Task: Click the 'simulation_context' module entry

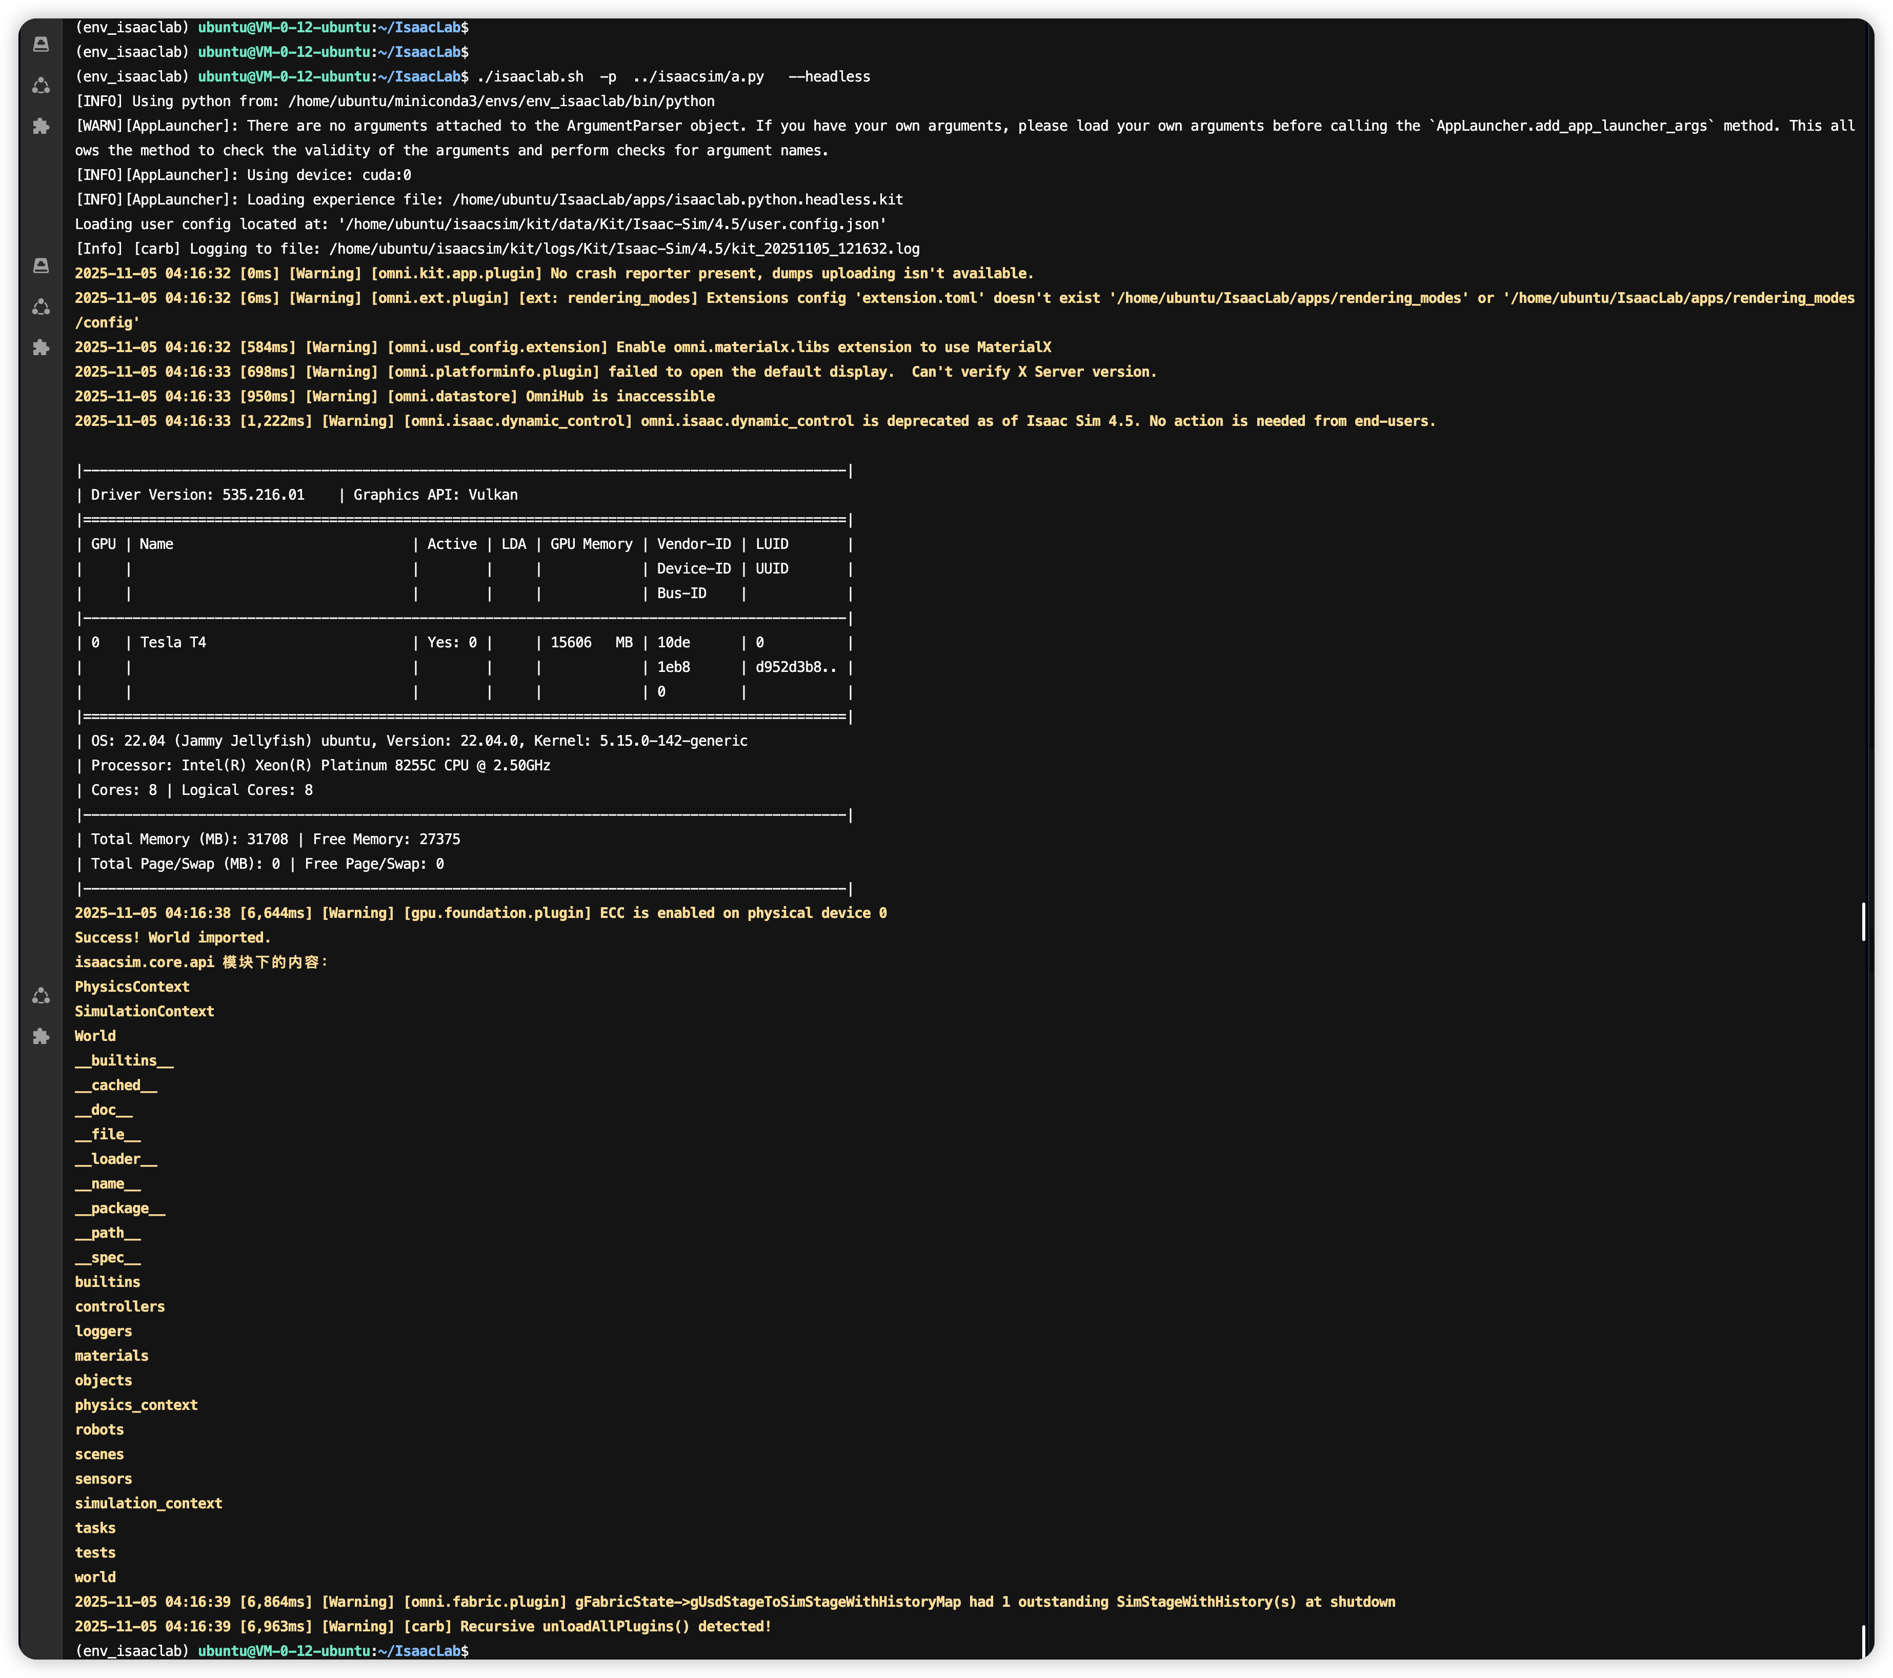Action: point(148,1504)
